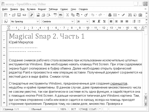149x112 pixels.
Task: Open the Файл menu
Action: pos(5,9)
